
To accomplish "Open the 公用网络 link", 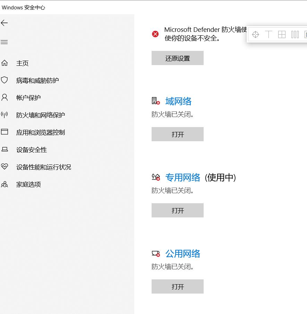I will point(182,254).
